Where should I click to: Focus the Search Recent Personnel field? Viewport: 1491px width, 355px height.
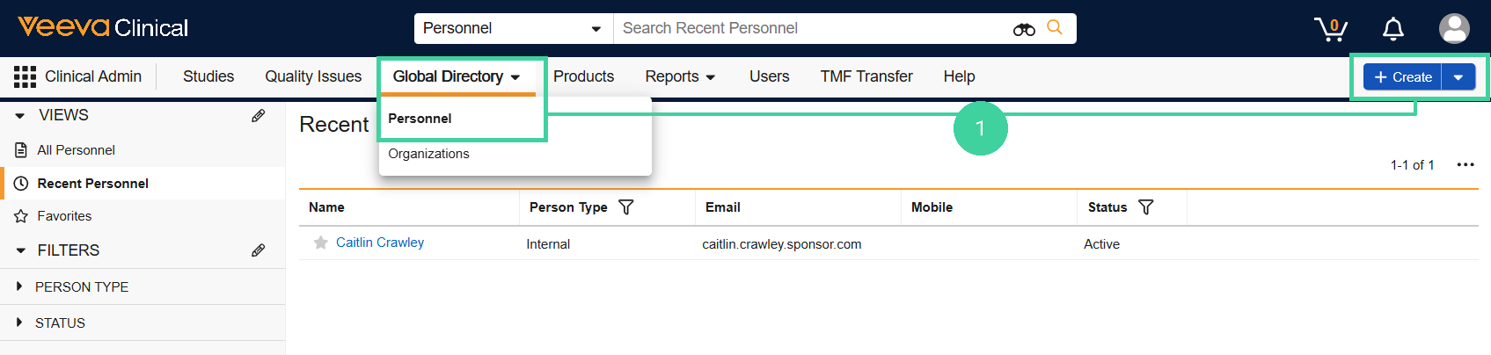(814, 28)
